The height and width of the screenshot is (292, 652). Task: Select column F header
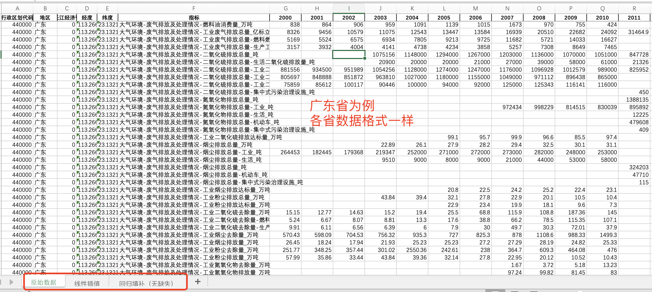coord(194,8)
